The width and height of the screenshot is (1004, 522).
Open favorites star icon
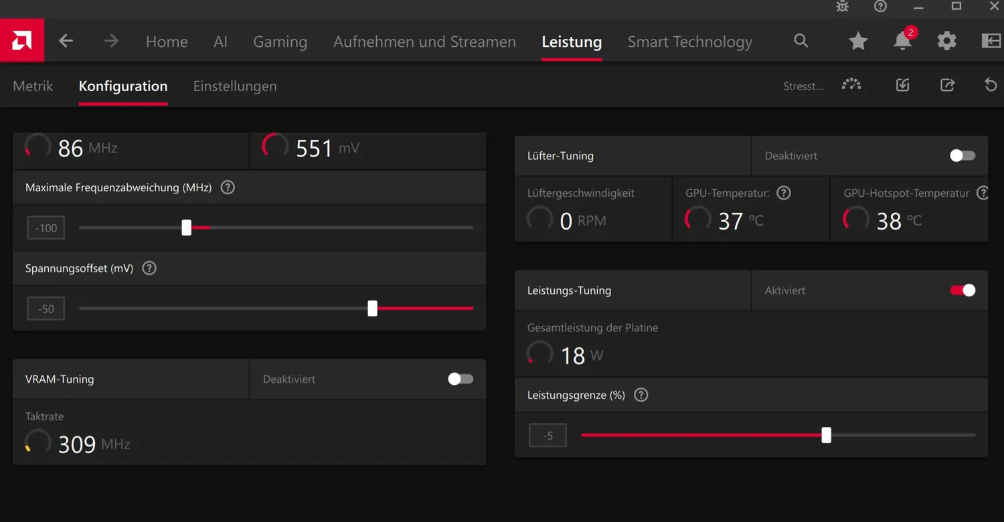click(x=858, y=41)
